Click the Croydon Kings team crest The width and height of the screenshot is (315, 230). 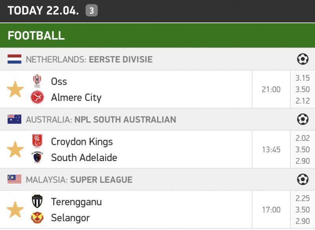click(x=37, y=141)
